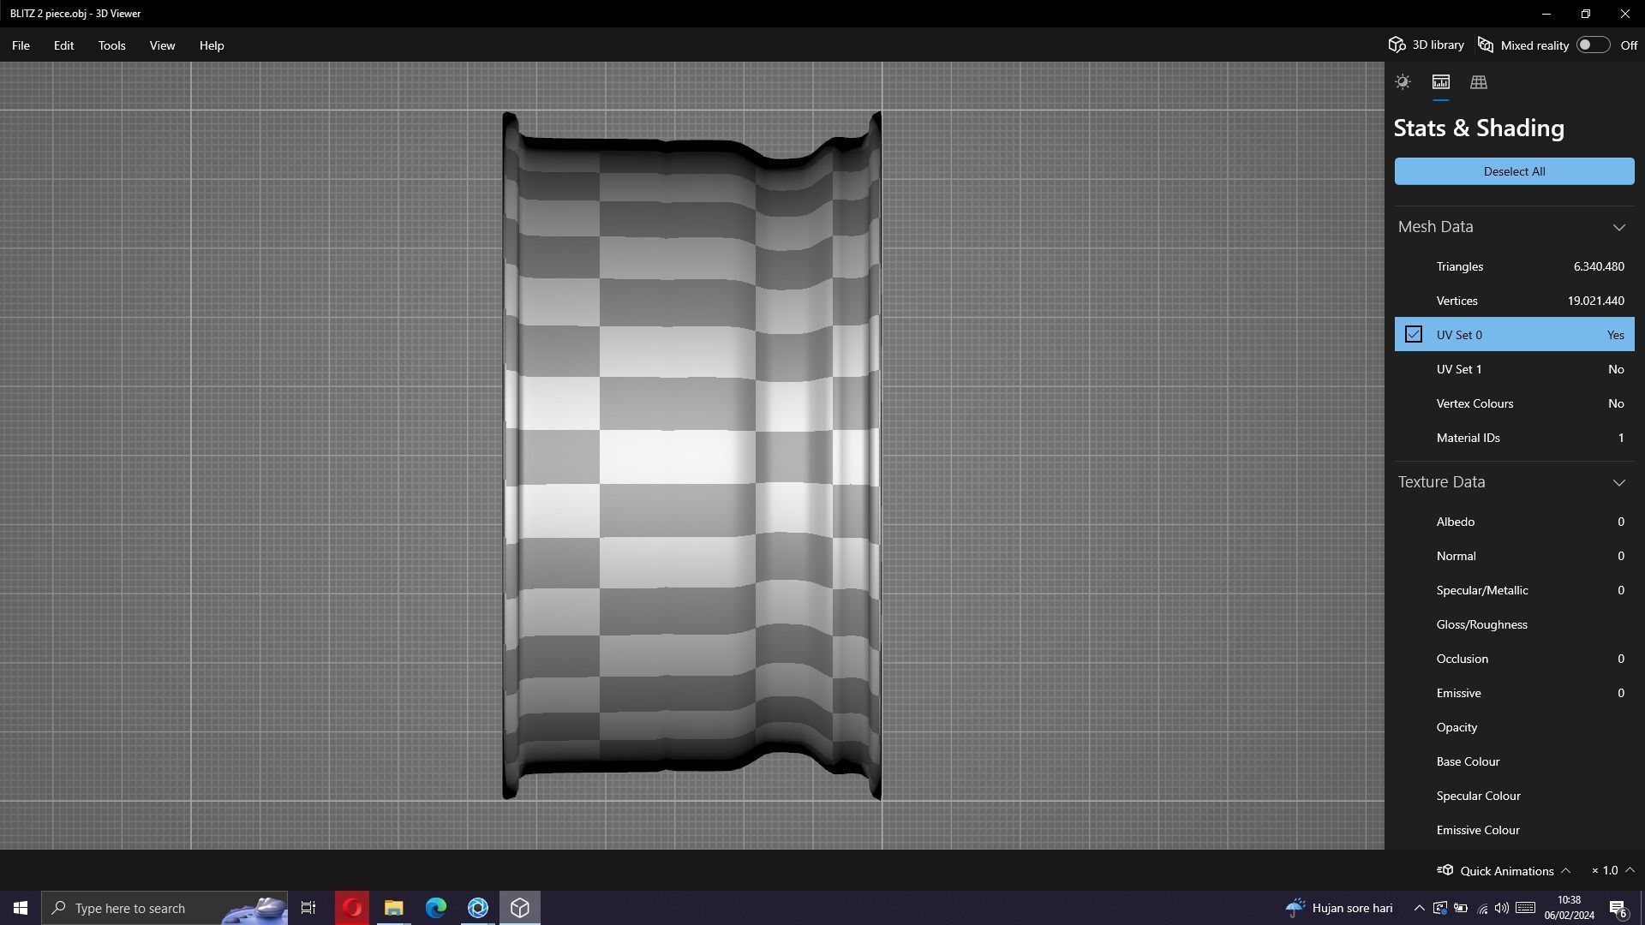Open the animation speed × 1.0 selector
Viewport: 1645px width, 925px height.
click(1612, 870)
